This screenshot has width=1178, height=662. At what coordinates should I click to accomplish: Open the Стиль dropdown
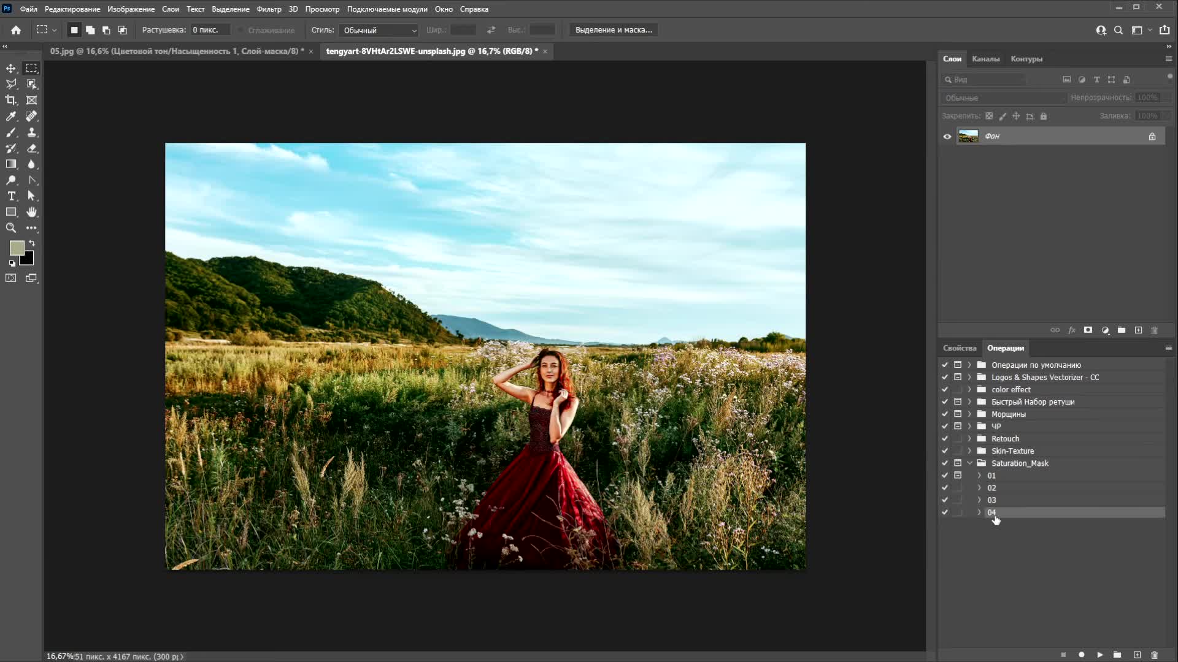(x=379, y=30)
